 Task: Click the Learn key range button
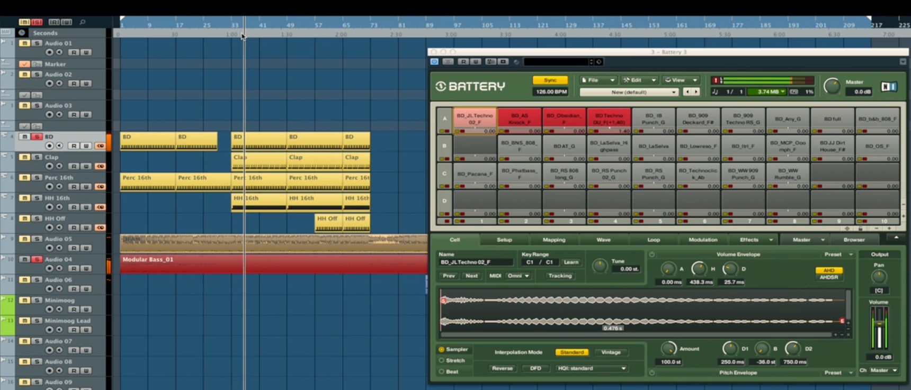[x=571, y=262]
